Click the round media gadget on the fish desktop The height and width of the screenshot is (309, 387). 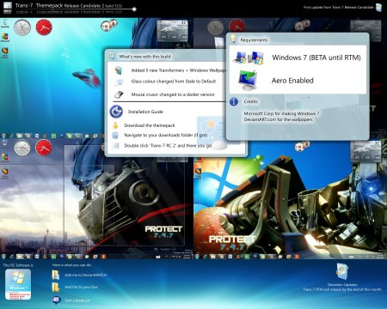[x=109, y=25]
